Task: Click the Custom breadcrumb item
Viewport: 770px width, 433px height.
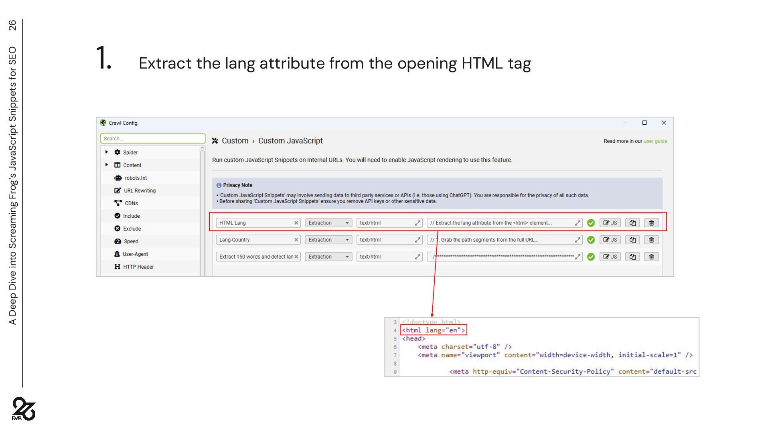Action: [235, 141]
